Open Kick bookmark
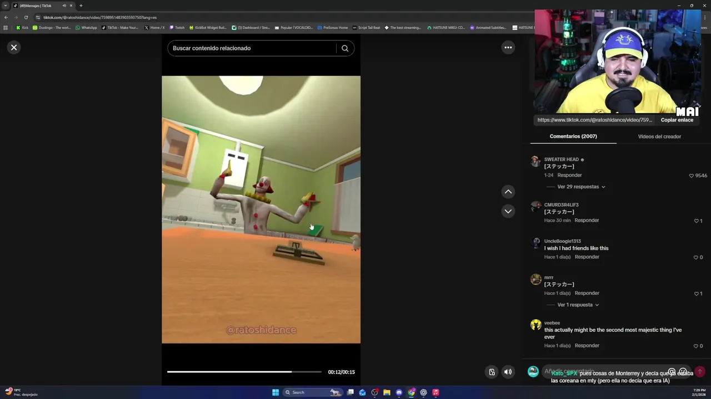This screenshot has height=399, width=711. pyautogui.click(x=22, y=28)
